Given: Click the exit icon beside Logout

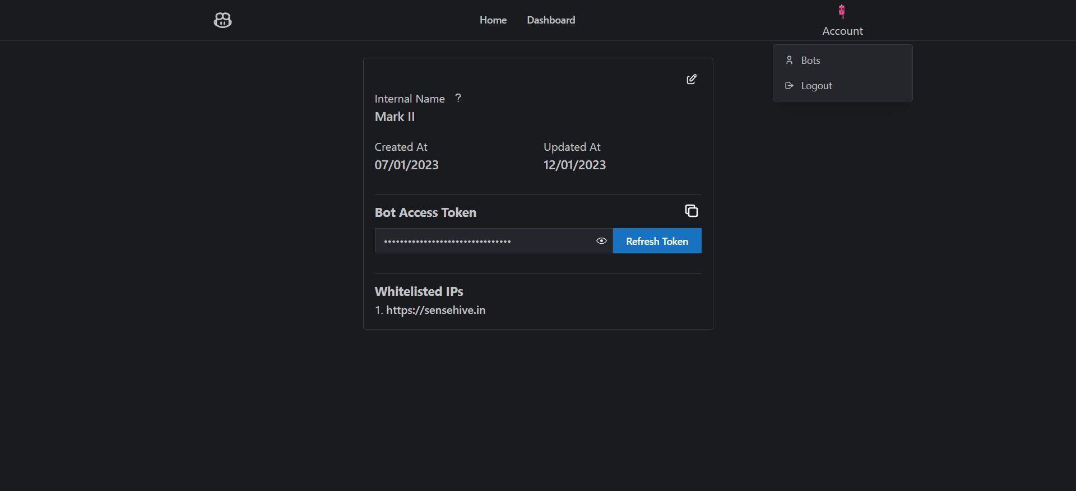Looking at the screenshot, I should click(789, 86).
